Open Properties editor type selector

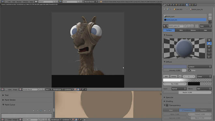tap(165, 5)
